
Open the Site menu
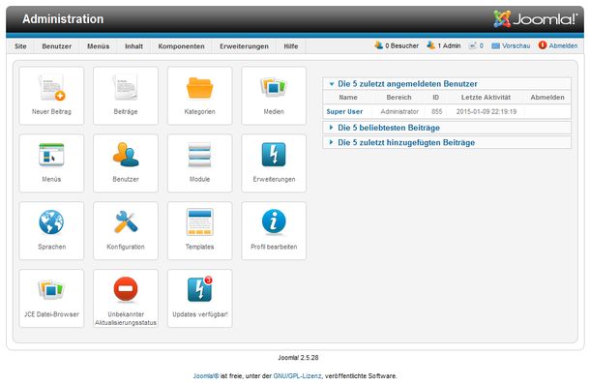click(x=20, y=46)
